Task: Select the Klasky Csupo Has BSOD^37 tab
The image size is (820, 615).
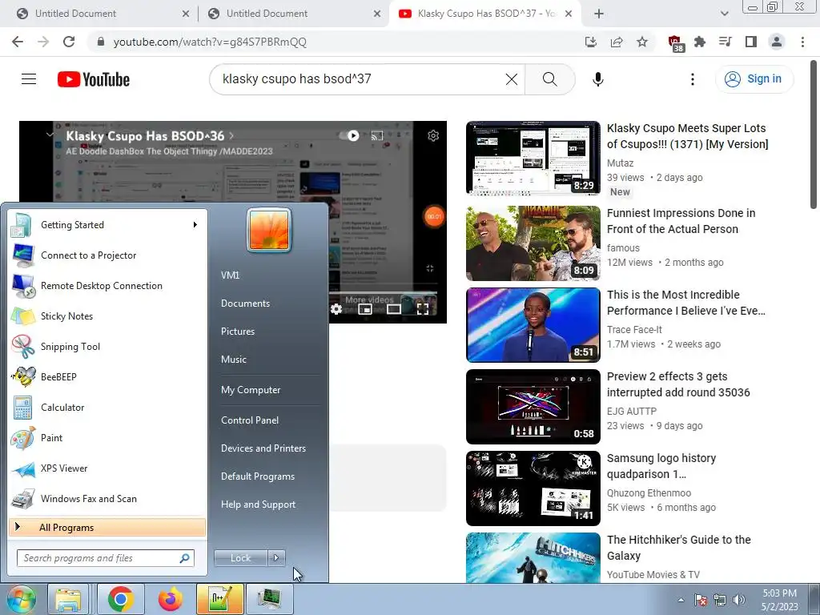Action: (484, 14)
